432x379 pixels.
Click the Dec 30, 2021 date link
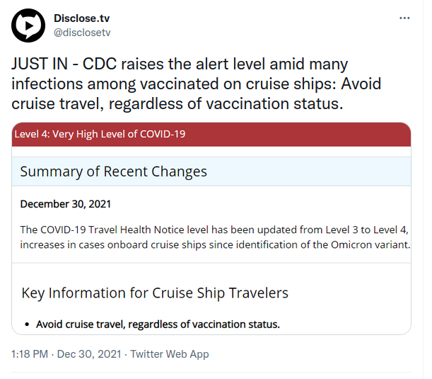click(89, 354)
